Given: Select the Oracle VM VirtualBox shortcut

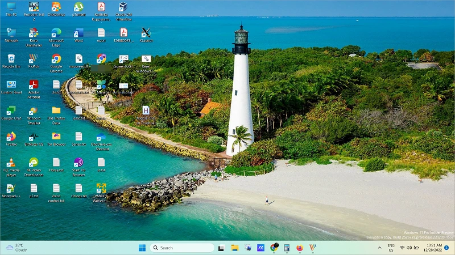Looking at the screenshot, I should coord(123,11).
